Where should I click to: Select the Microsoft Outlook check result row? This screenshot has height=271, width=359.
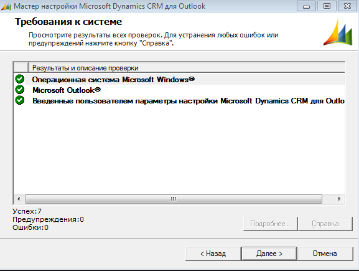179,90
